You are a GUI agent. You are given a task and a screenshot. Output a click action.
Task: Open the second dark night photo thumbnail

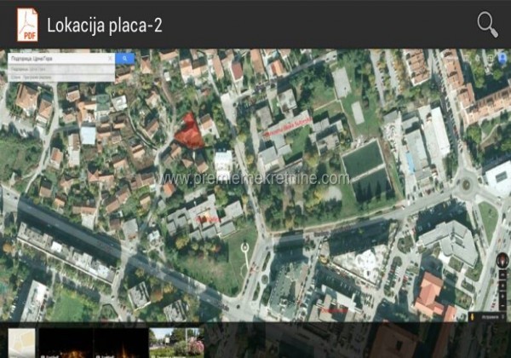(x=120, y=342)
